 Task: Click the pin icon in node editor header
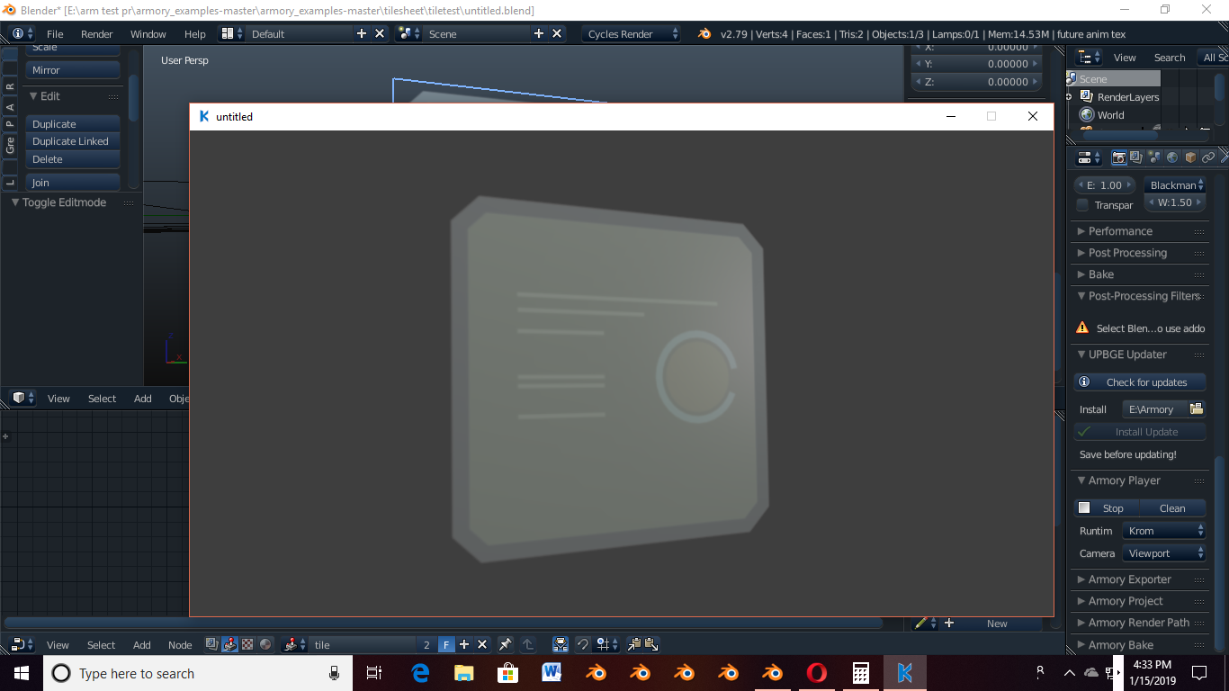[x=505, y=644]
